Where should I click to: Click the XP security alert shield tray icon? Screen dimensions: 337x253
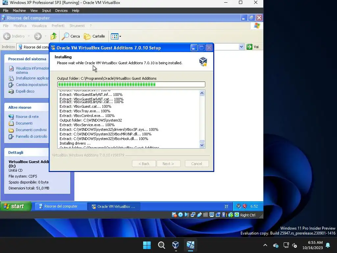click(245, 206)
